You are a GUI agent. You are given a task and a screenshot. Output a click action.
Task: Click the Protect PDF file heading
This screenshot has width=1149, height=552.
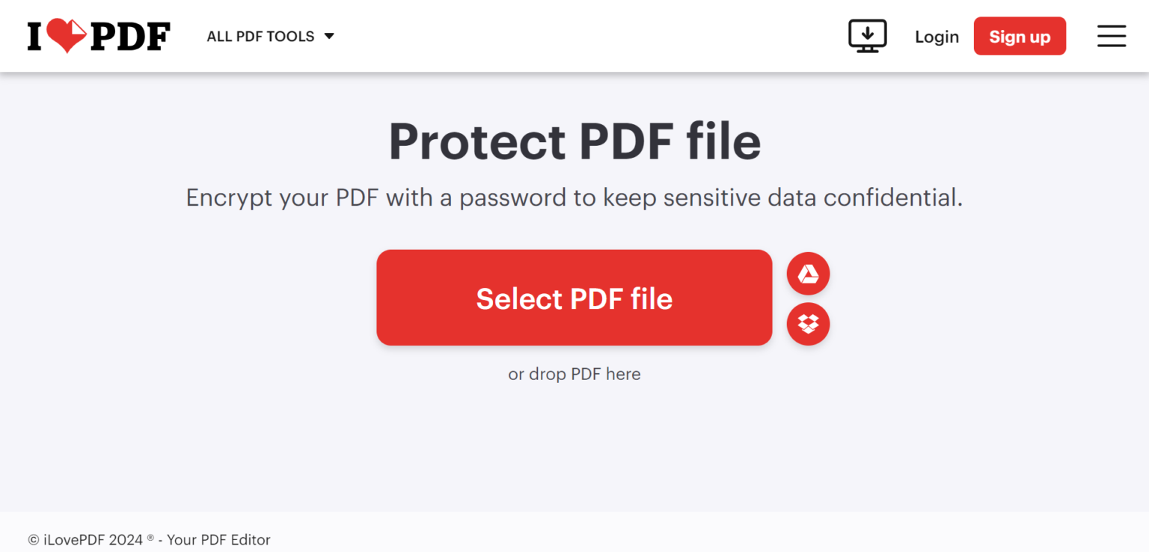click(x=574, y=141)
